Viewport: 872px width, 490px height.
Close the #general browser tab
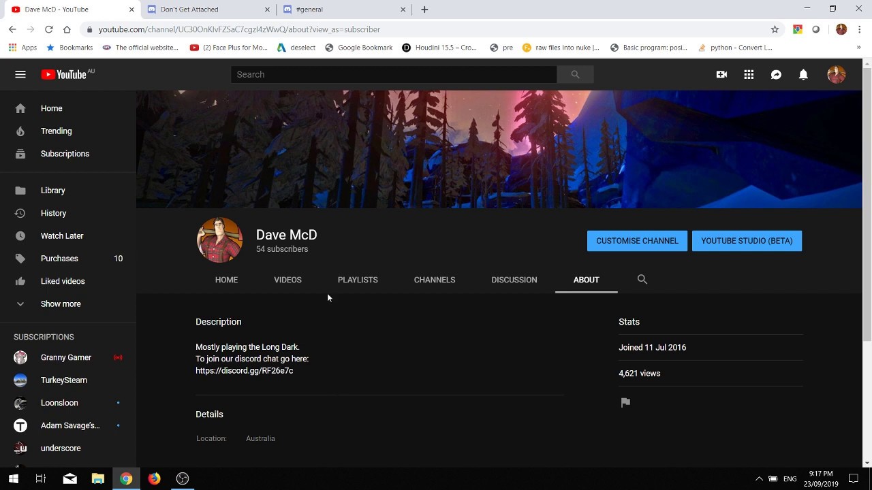403,10
